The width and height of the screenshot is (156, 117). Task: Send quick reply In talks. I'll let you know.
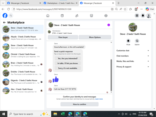click(68, 63)
